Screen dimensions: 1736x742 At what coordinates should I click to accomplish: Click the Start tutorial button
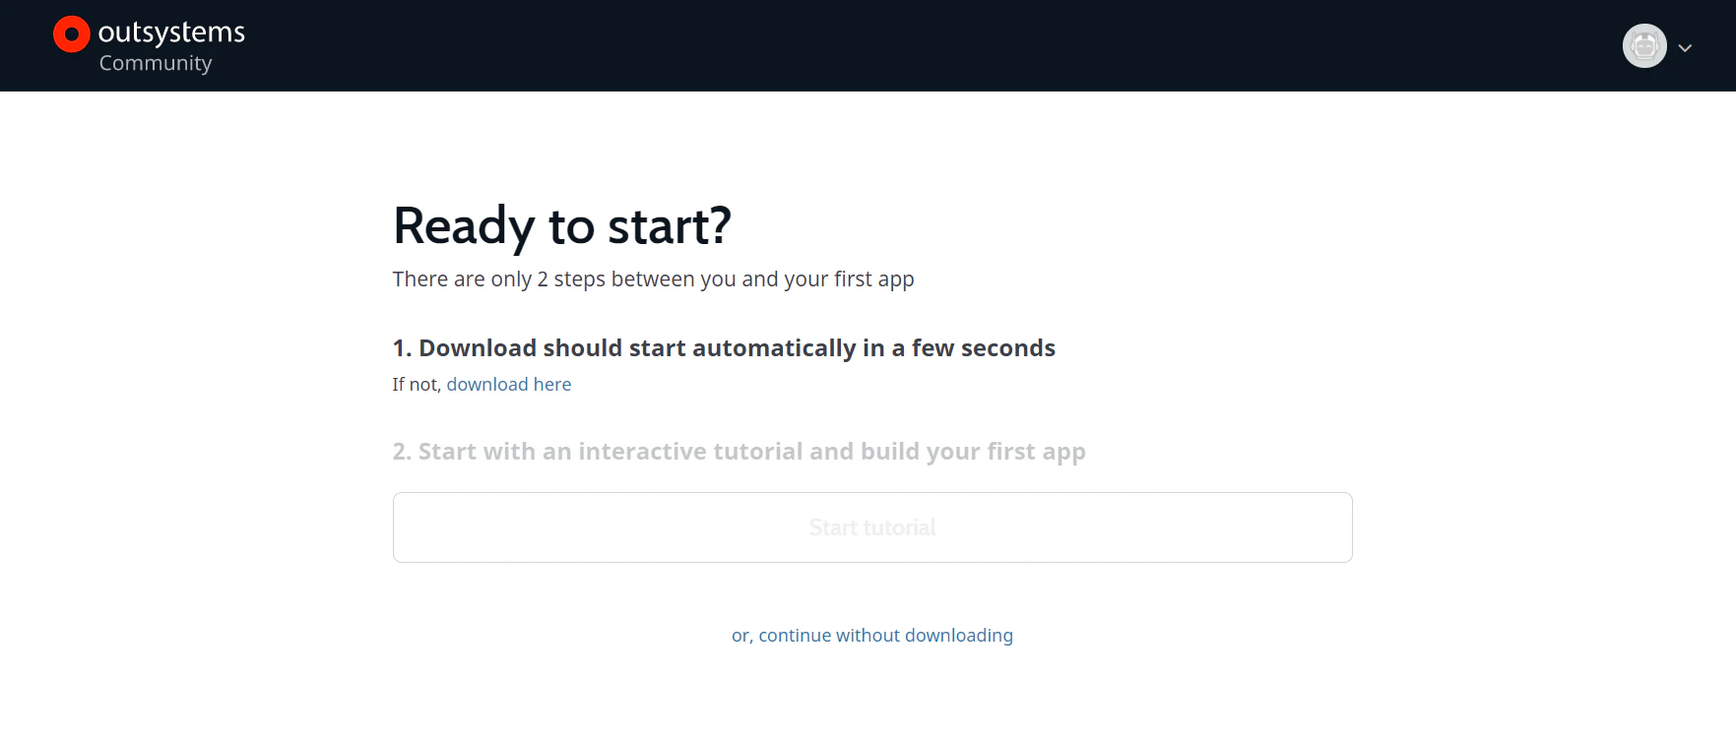click(872, 527)
